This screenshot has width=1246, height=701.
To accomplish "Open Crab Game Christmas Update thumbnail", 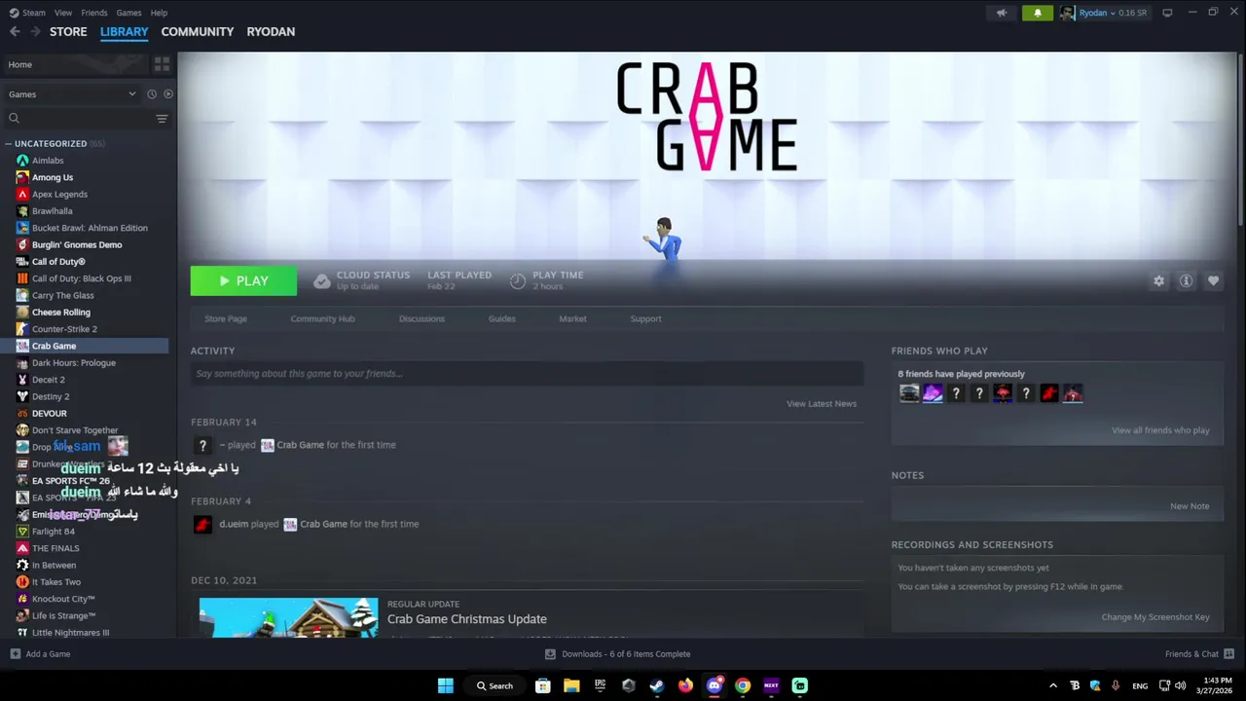I will [x=288, y=618].
